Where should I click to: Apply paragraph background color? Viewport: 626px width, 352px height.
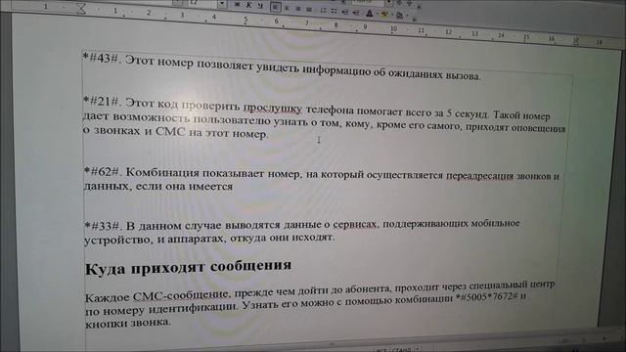coord(399,16)
